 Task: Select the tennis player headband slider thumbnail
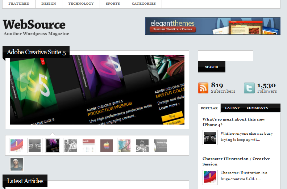tap(17, 164)
